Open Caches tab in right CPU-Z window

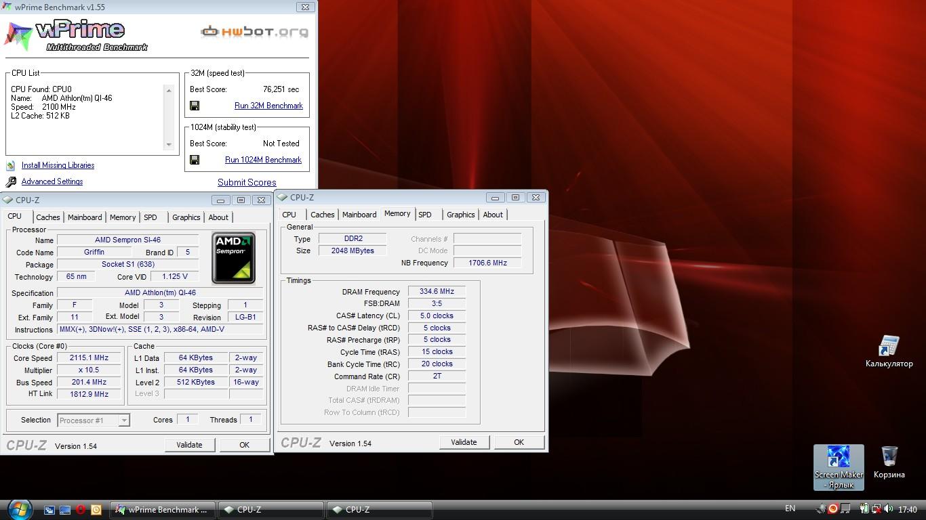[x=323, y=215]
